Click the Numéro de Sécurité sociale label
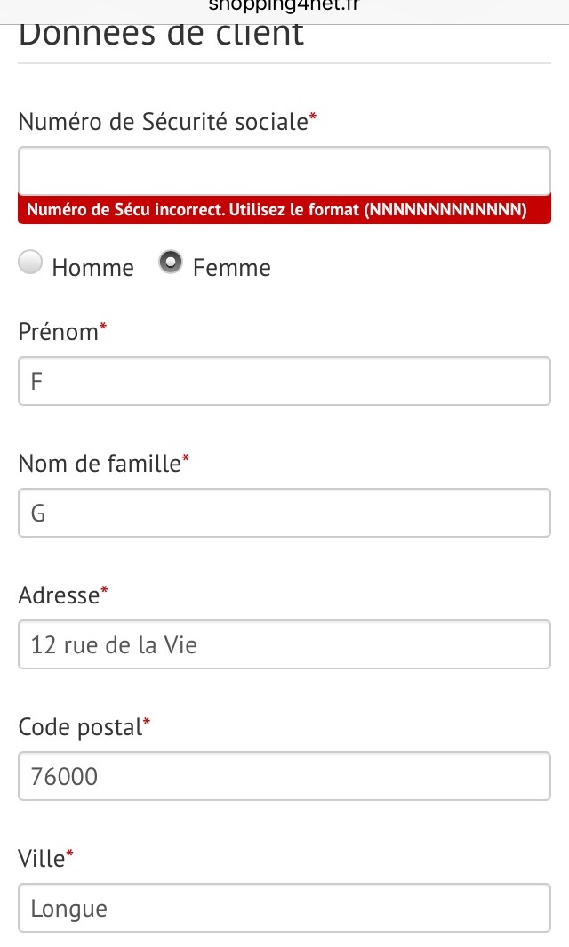The height and width of the screenshot is (947, 569). click(163, 122)
